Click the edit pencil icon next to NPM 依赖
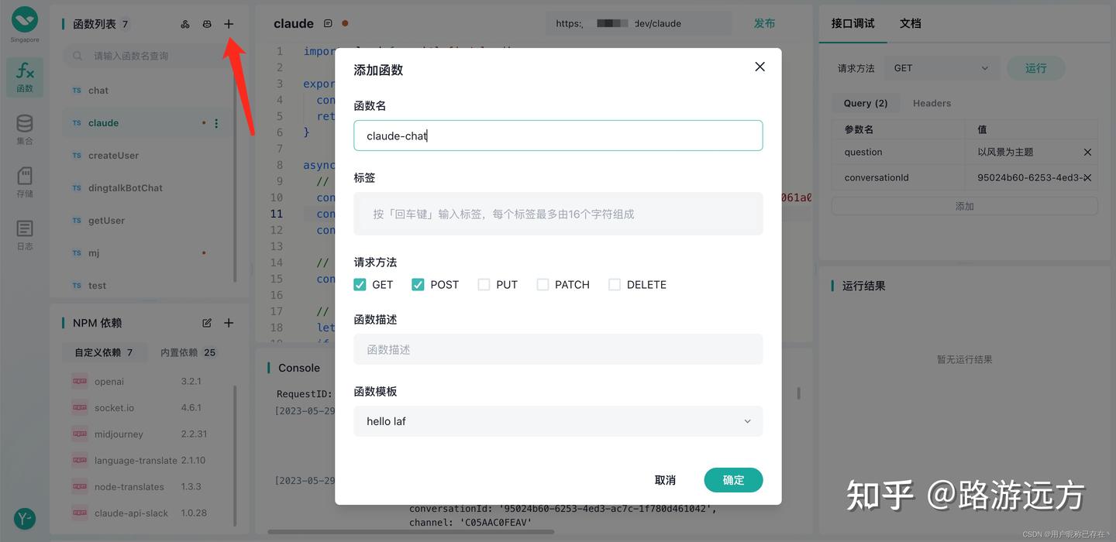 (x=207, y=322)
